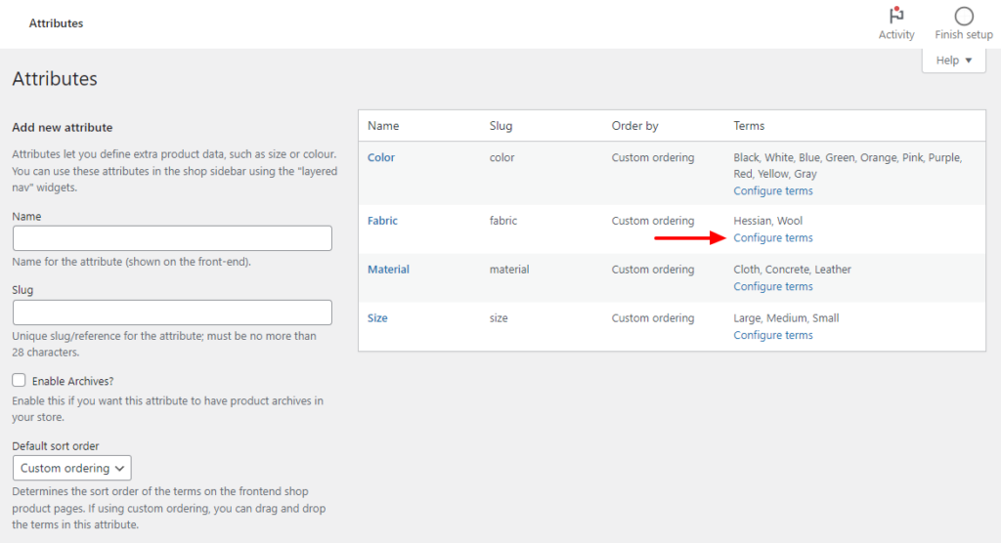Viewport: 1001px width, 543px height.
Task: Click the Terms column header
Action: pos(749,126)
